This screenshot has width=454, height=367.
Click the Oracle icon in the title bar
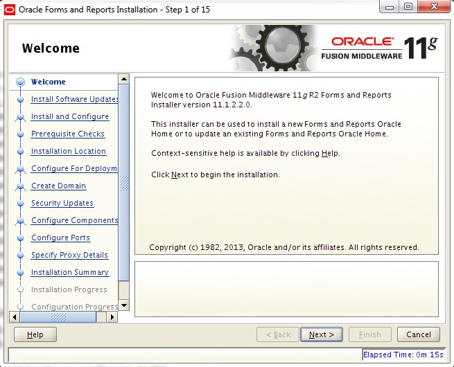(x=10, y=10)
